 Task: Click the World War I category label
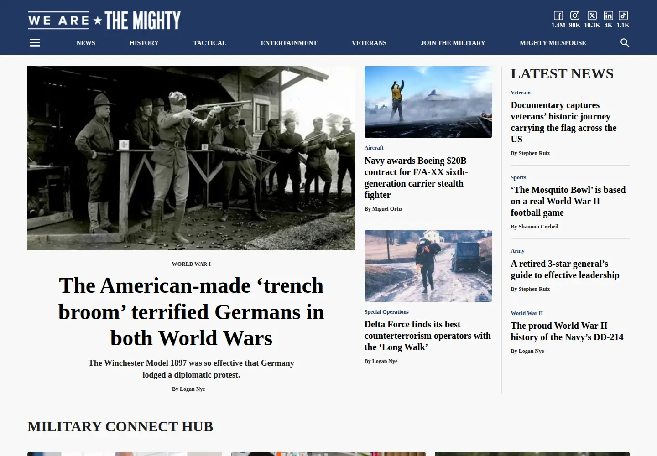click(x=191, y=264)
